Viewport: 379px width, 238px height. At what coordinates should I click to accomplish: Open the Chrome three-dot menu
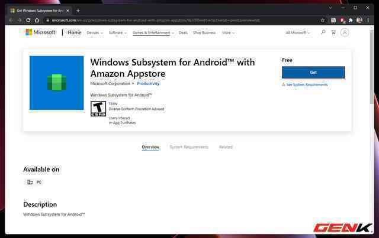tap(368, 20)
